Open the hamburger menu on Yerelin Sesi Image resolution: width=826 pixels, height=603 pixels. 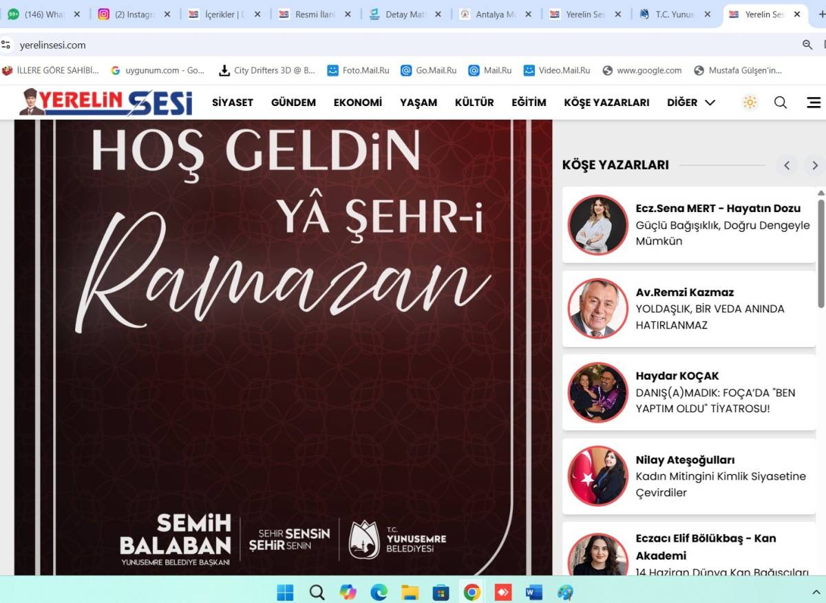point(814,102)
